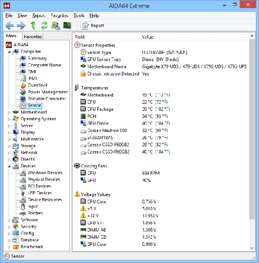Click the vertical scrollbar down arrow
Screen dimensions: 259x263
[252, 248]
